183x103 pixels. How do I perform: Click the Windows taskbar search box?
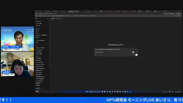95,92
